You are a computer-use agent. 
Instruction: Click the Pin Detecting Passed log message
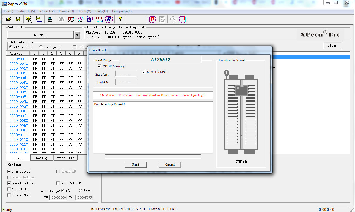(109, 104)
